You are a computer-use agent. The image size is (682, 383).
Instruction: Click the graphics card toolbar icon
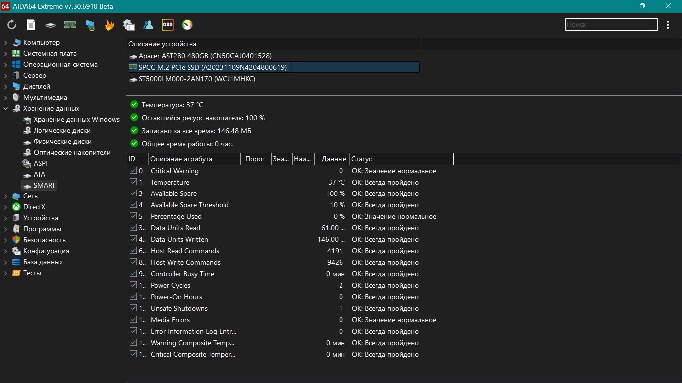[90, 25]
